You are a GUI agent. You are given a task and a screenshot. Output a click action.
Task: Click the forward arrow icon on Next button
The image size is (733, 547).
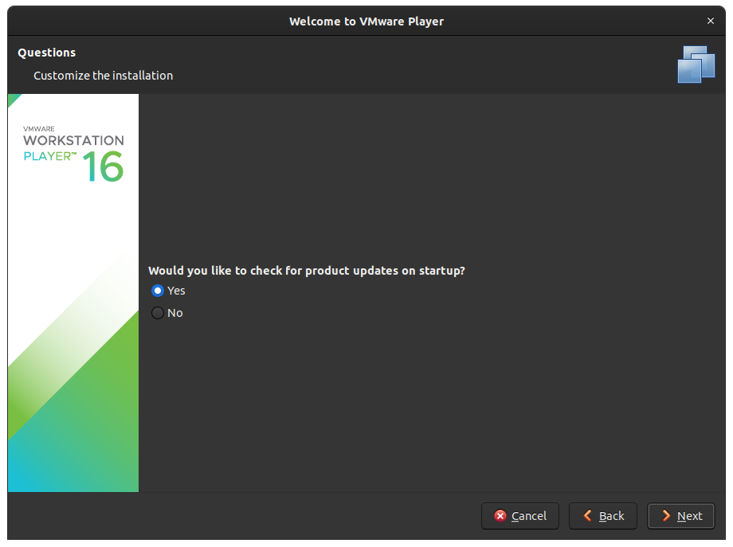[666, 516]
